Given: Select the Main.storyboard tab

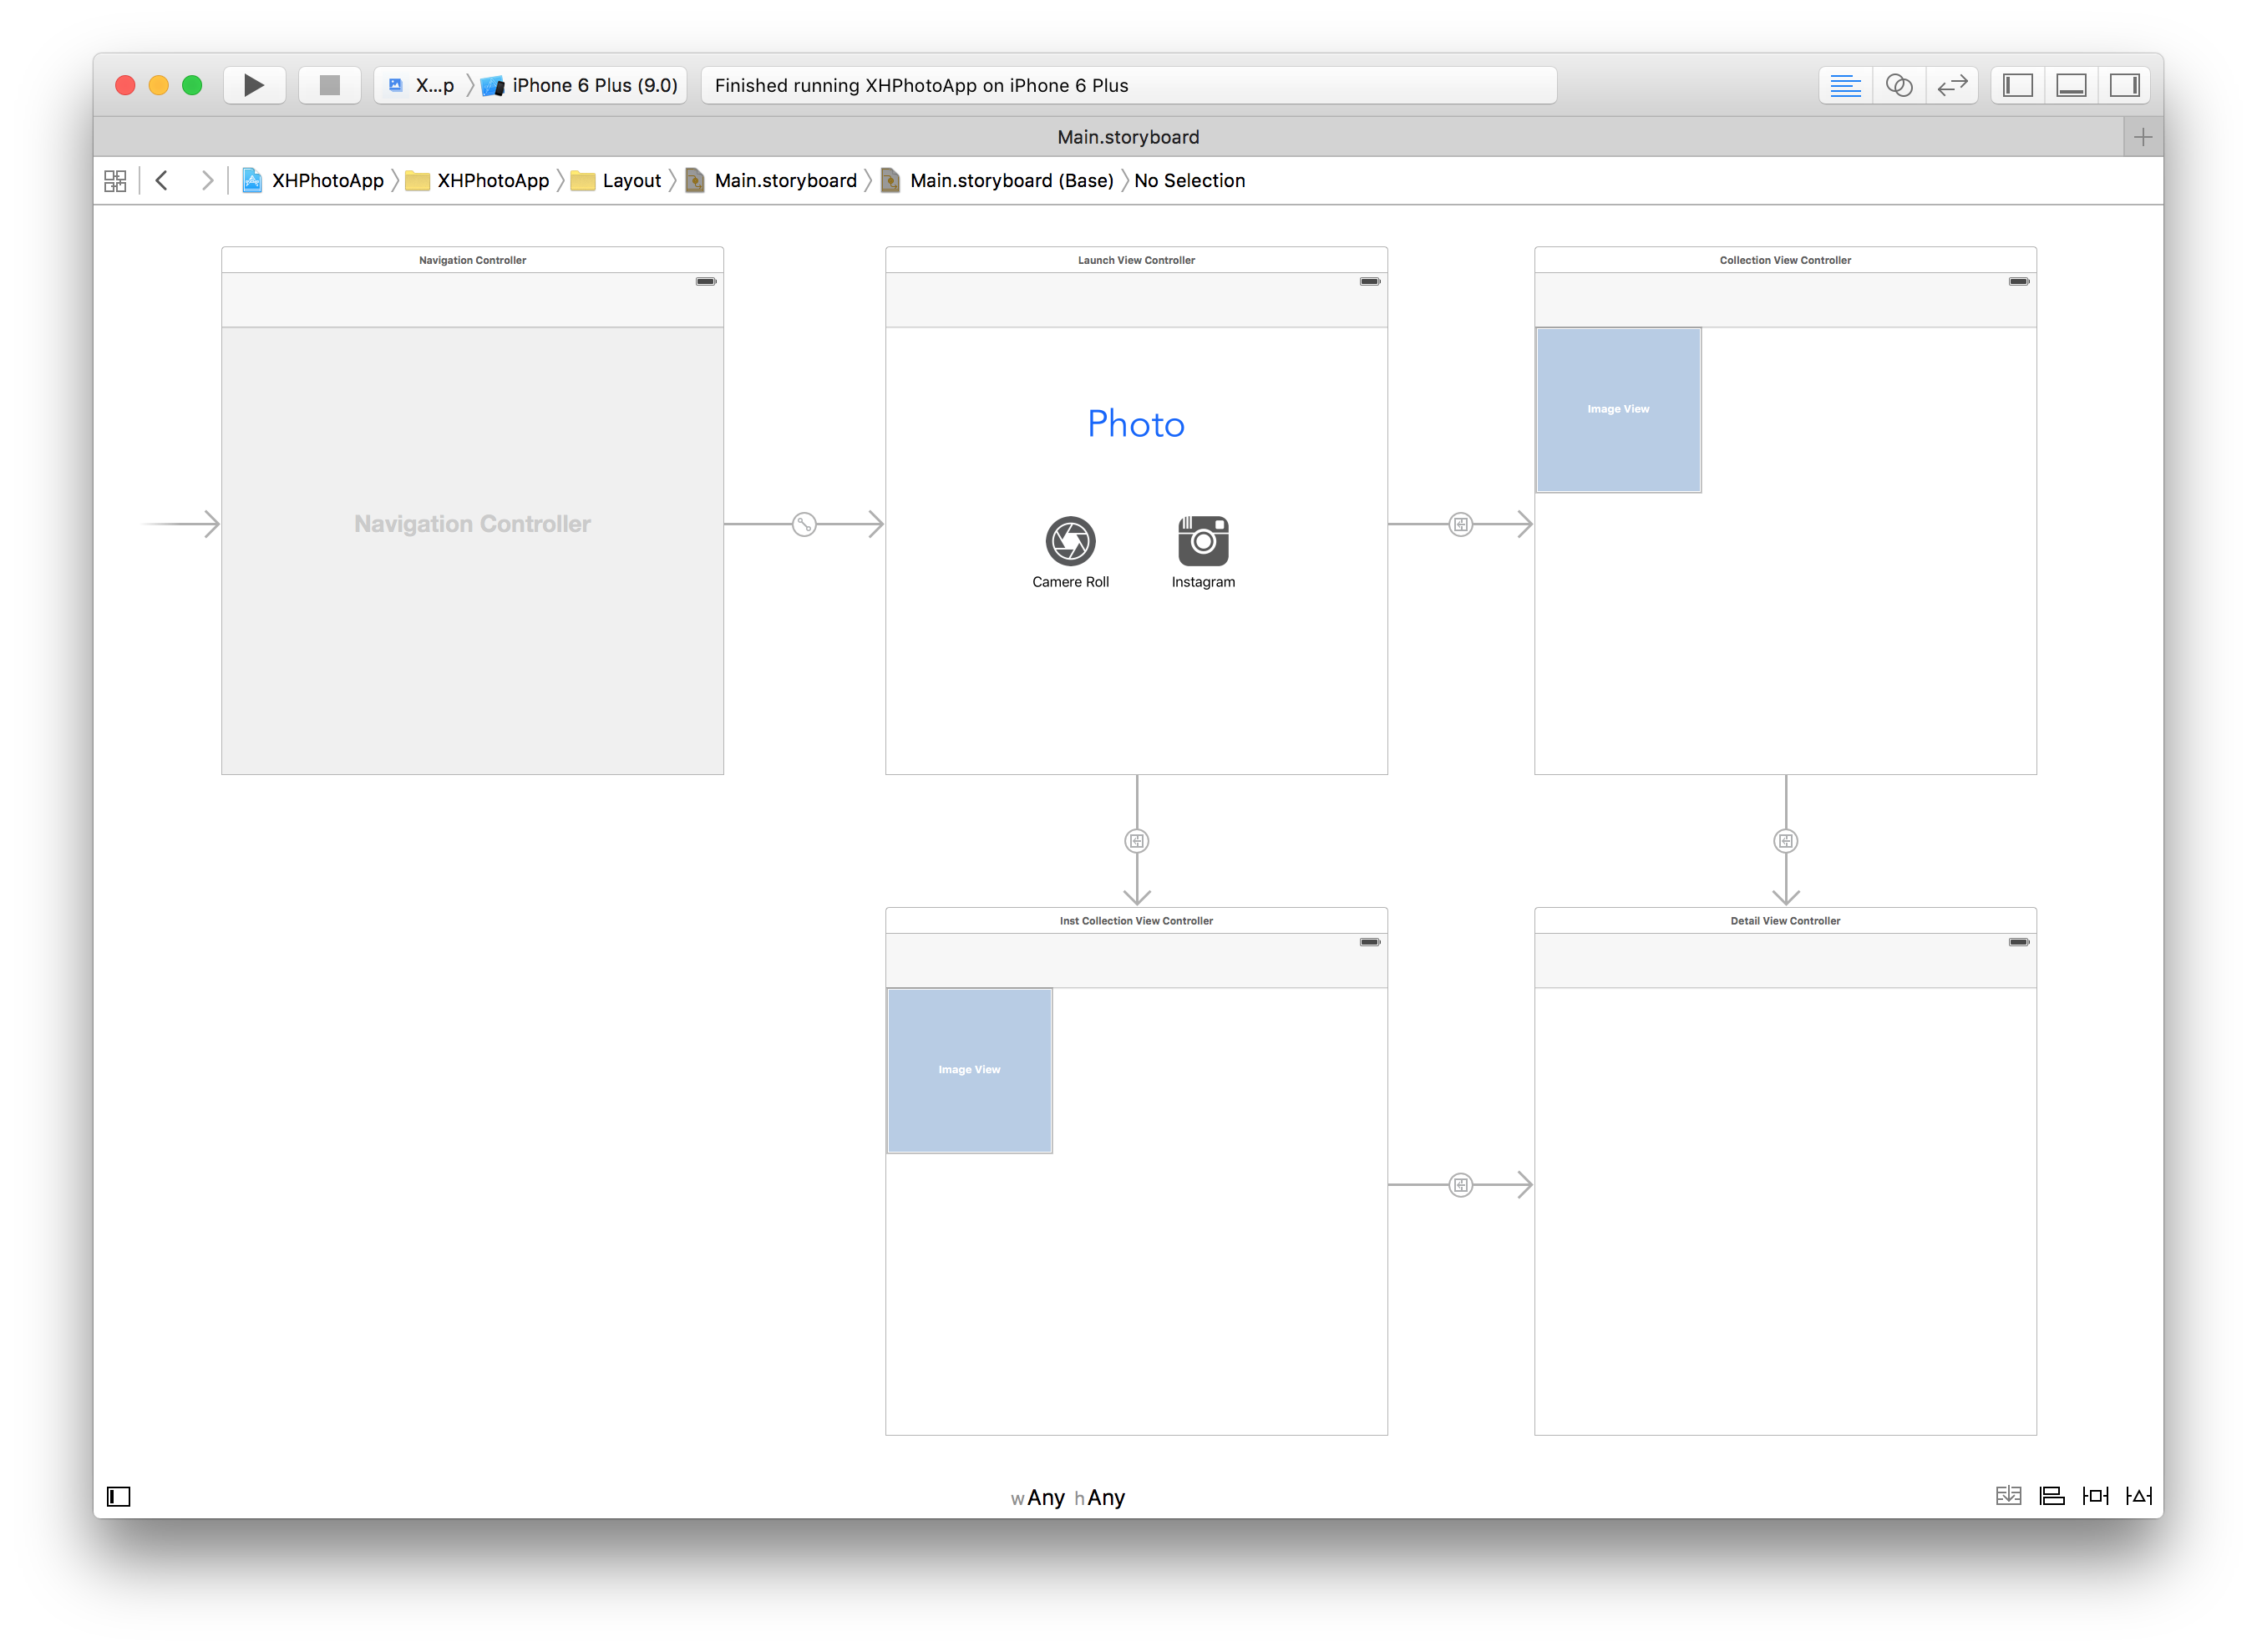Looking at the screenshot, I should click(x=1127, y=137).
